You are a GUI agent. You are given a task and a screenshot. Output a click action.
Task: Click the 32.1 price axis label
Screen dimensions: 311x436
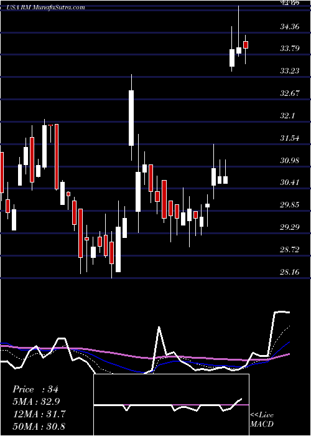click(287, 116)
